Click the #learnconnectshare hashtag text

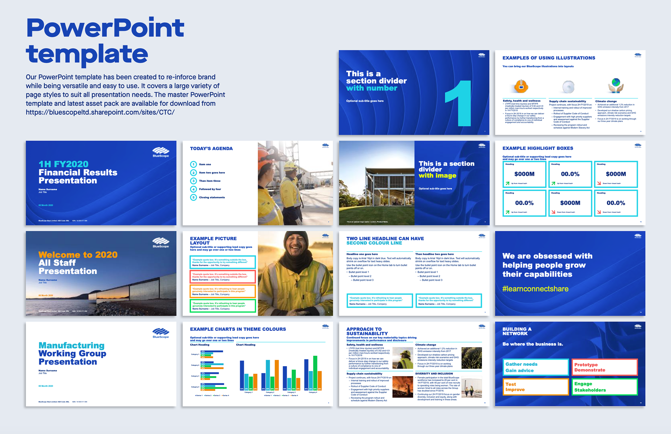click(x=535, y=289)
